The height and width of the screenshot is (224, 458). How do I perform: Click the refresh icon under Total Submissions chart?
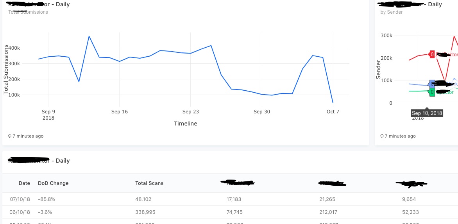click(10, 136)
